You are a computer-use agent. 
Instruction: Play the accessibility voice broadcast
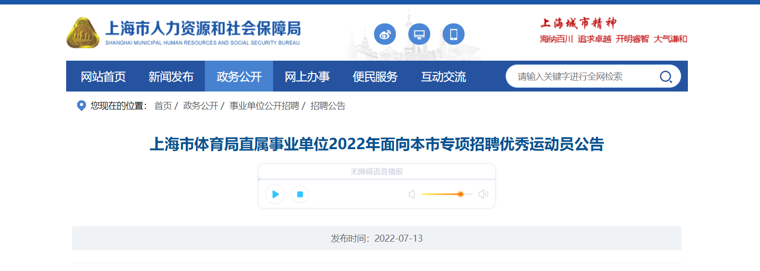(x=275, y=194)
